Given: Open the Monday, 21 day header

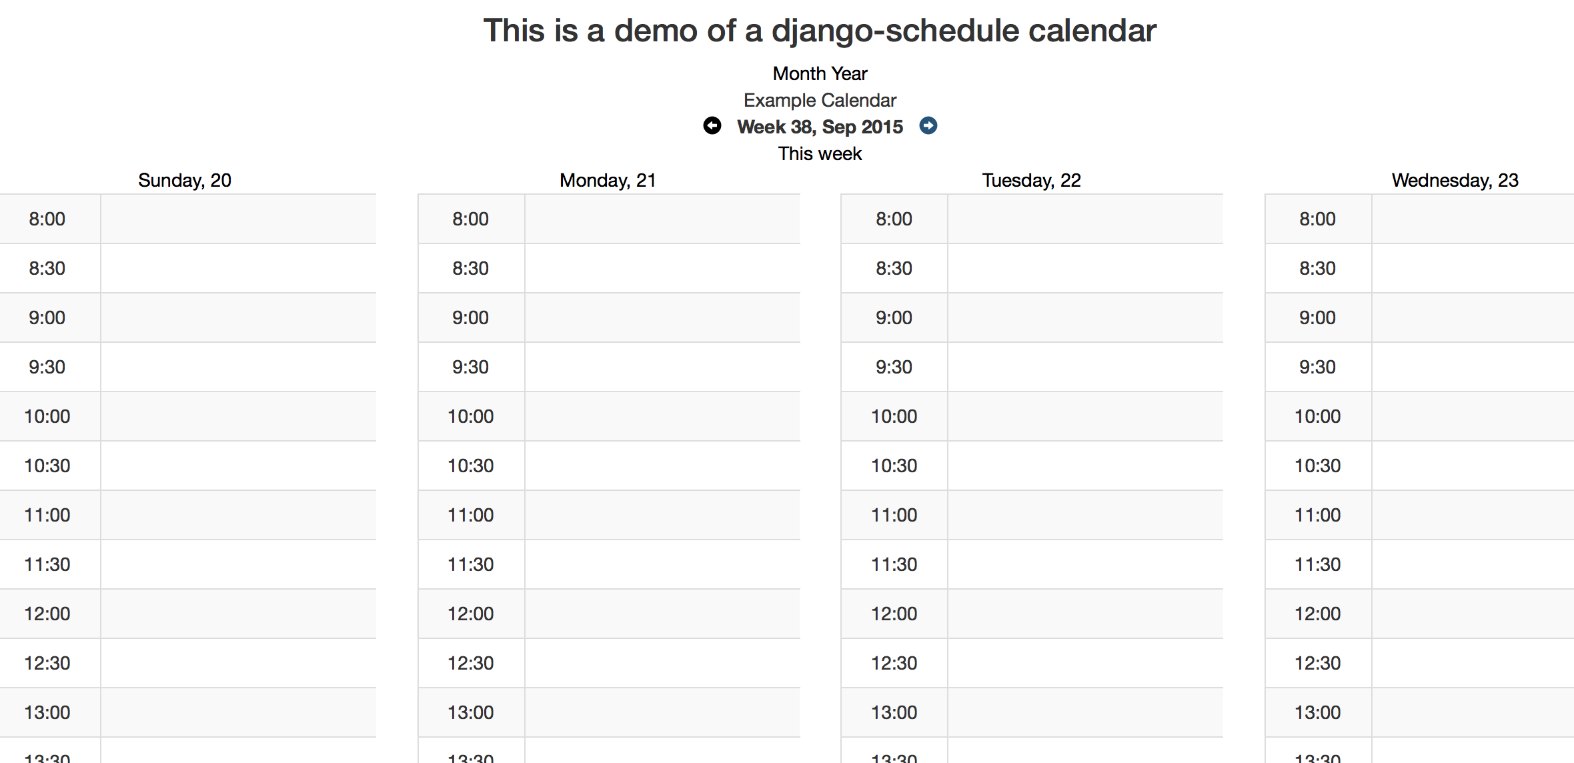Looking at the screenshot, I should [608, 180].
